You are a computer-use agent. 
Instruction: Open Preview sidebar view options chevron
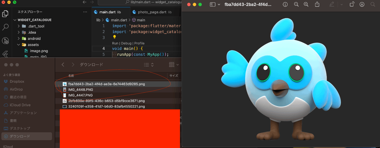(x=219, y=4)
